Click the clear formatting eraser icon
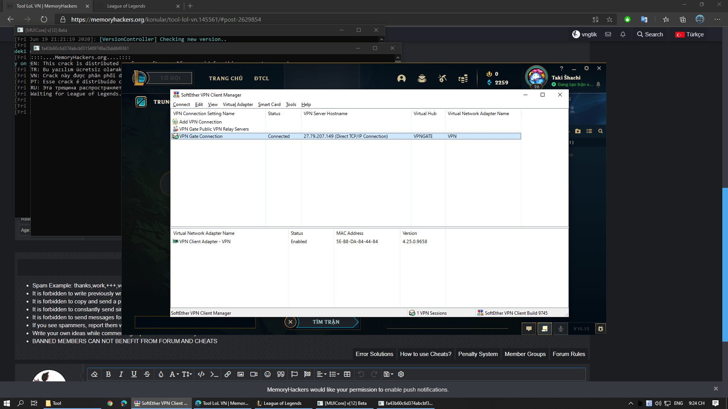This screenshot has height=409, width=728. pos(94,374)
